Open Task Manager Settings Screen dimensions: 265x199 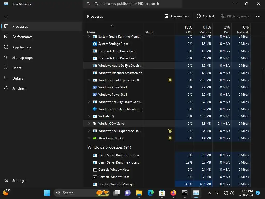point(41,181)
